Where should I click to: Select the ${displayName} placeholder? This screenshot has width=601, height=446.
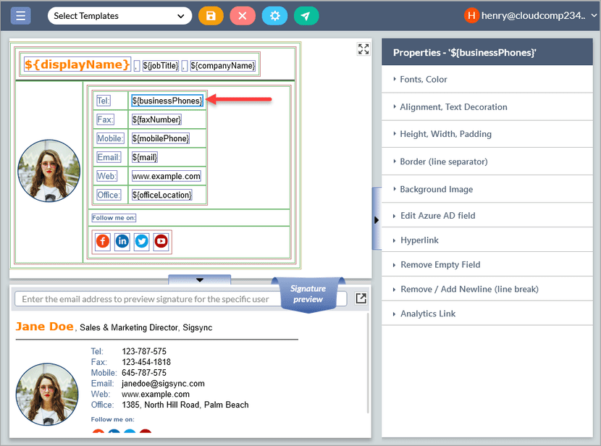pos(77,65)
